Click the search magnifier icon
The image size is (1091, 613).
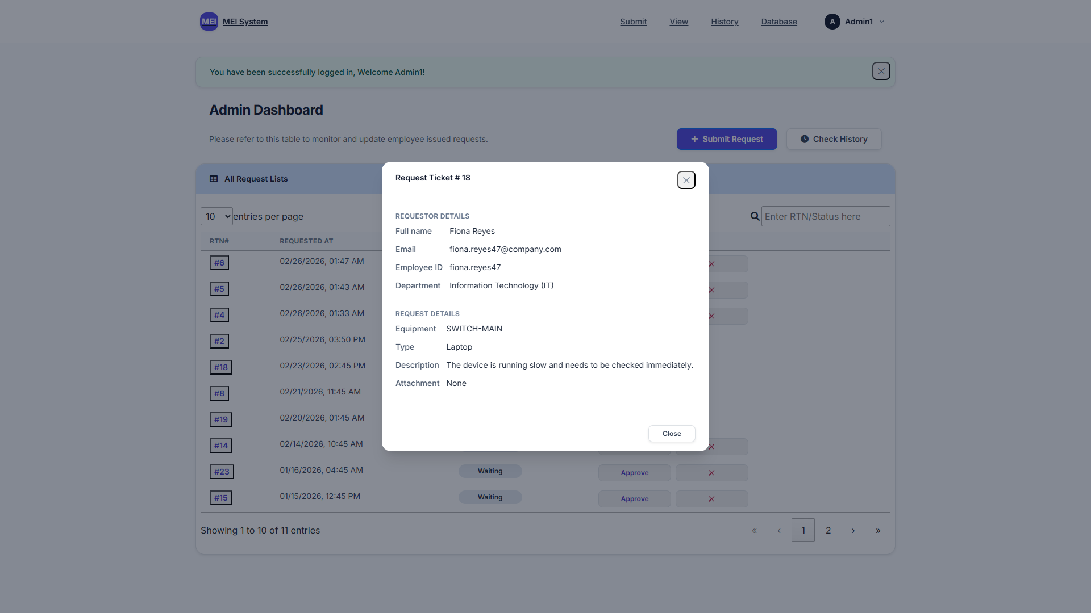pos(755,216)
